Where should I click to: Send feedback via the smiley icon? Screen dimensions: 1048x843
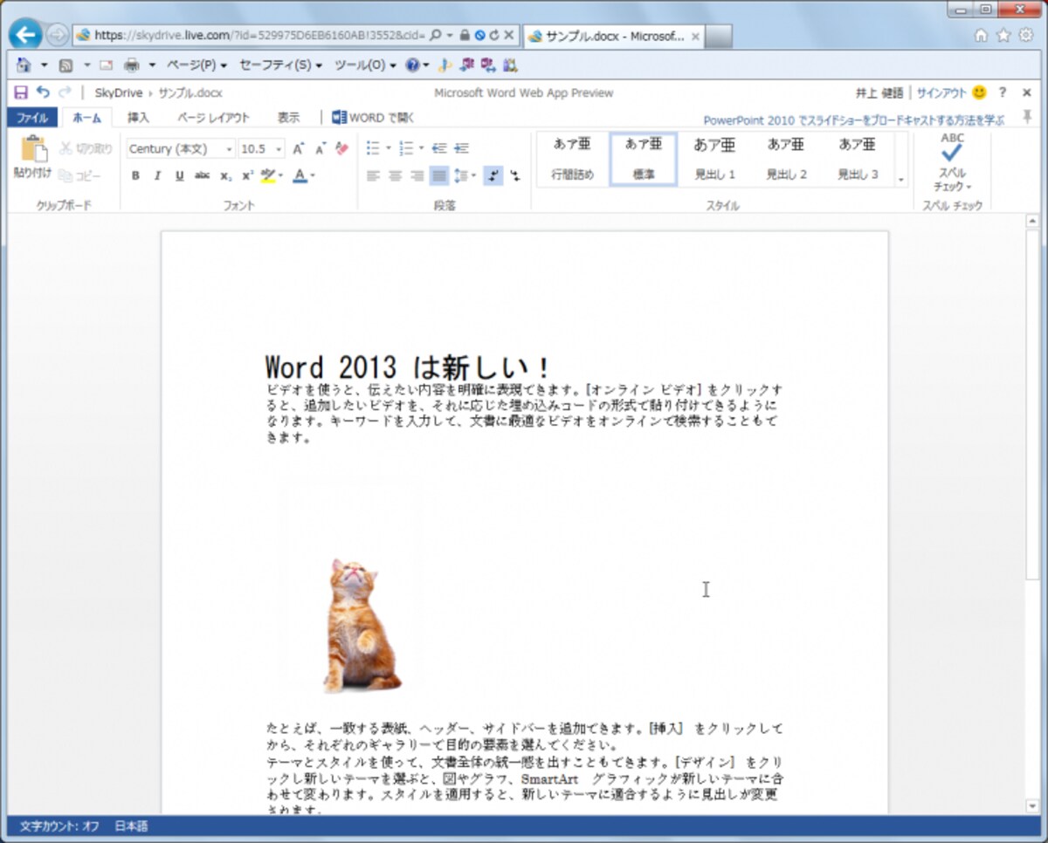point(979,92)
